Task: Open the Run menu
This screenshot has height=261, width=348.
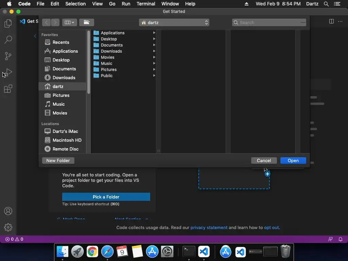Action: point(126,4)
